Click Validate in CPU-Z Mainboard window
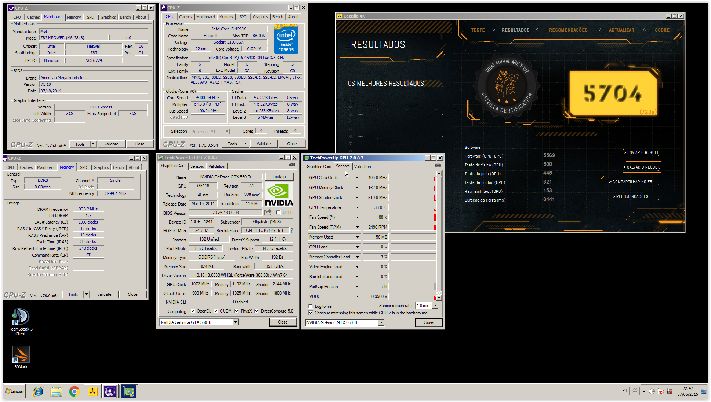 tap(111, 144)
